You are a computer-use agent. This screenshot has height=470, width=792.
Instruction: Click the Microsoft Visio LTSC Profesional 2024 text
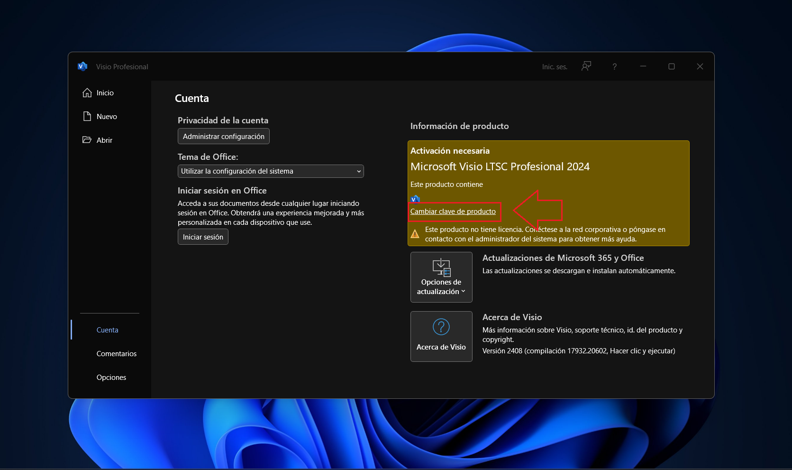[x=500, y=167]
